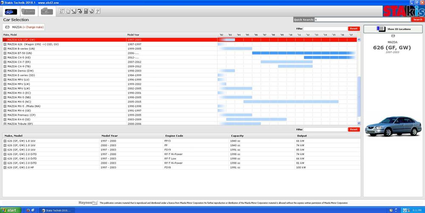This screenshot has width=425, height=213.
Task: Select MAZDA Premacy (CP)
Action: point(180,115)
